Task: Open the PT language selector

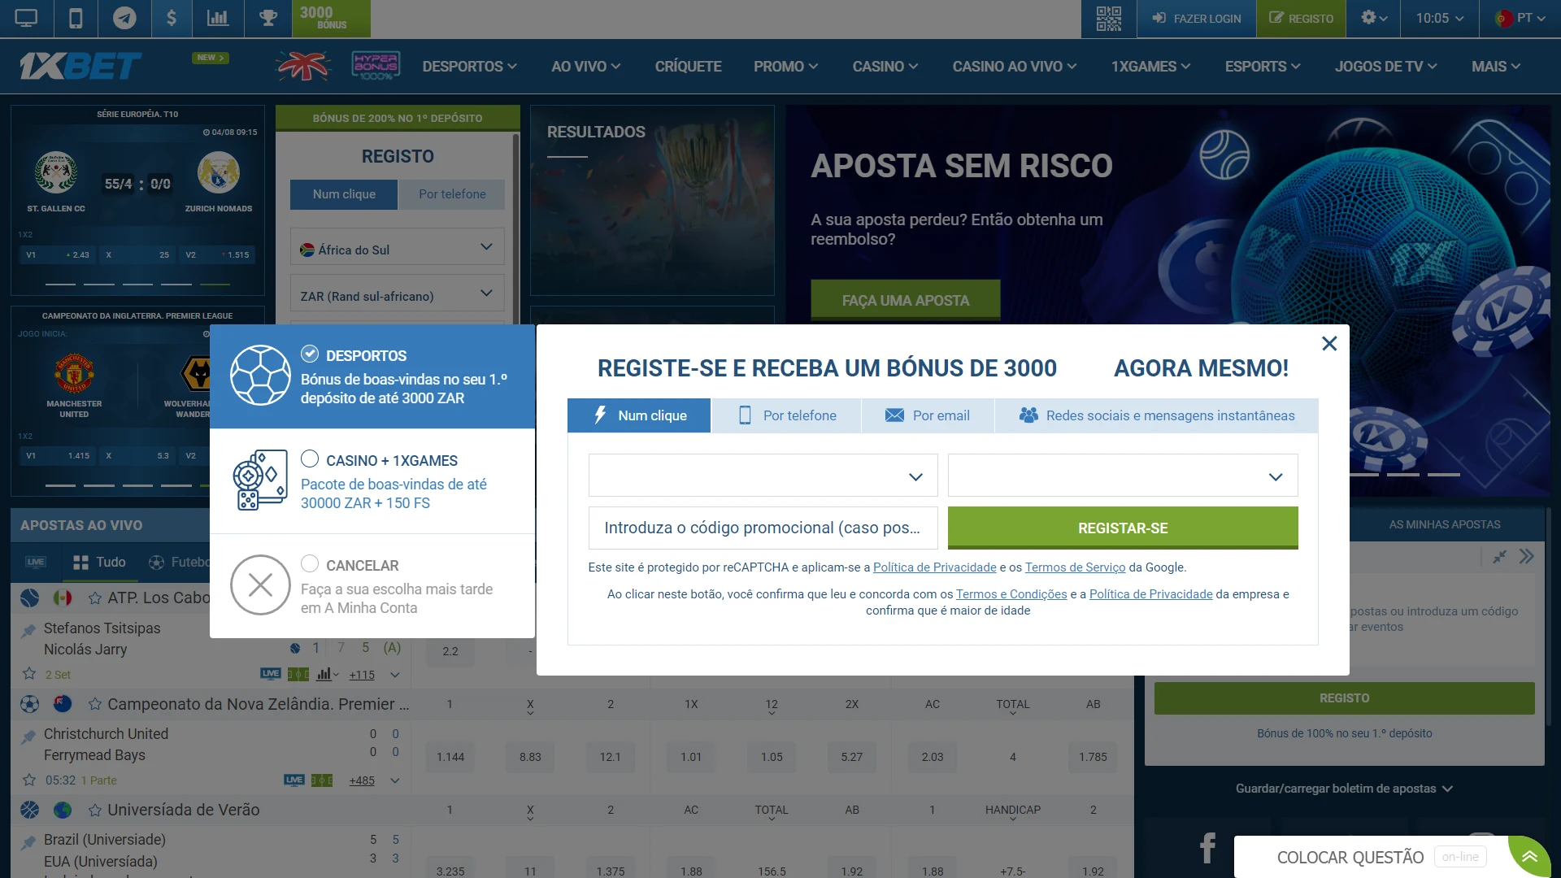Action: pos(1519,18)
